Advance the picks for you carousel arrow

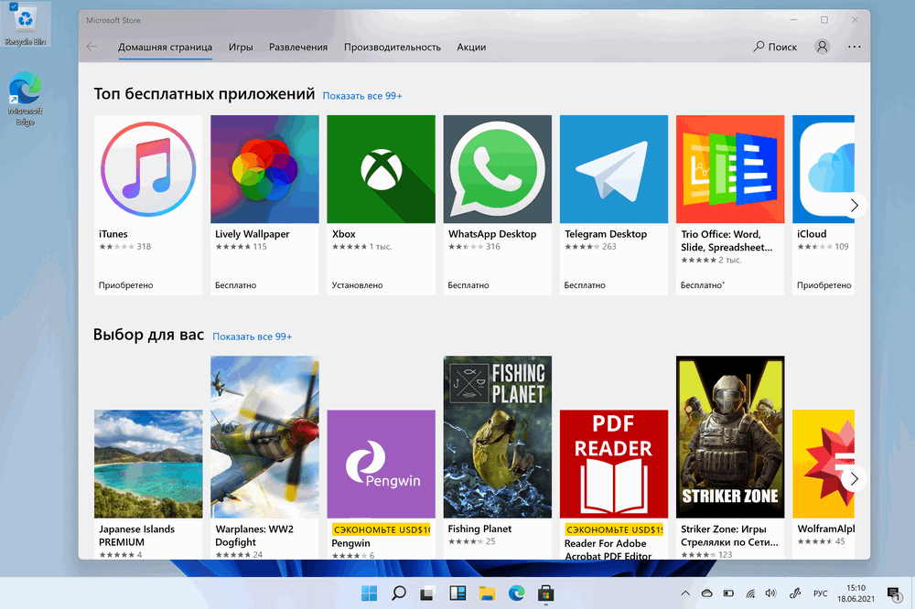855,479
